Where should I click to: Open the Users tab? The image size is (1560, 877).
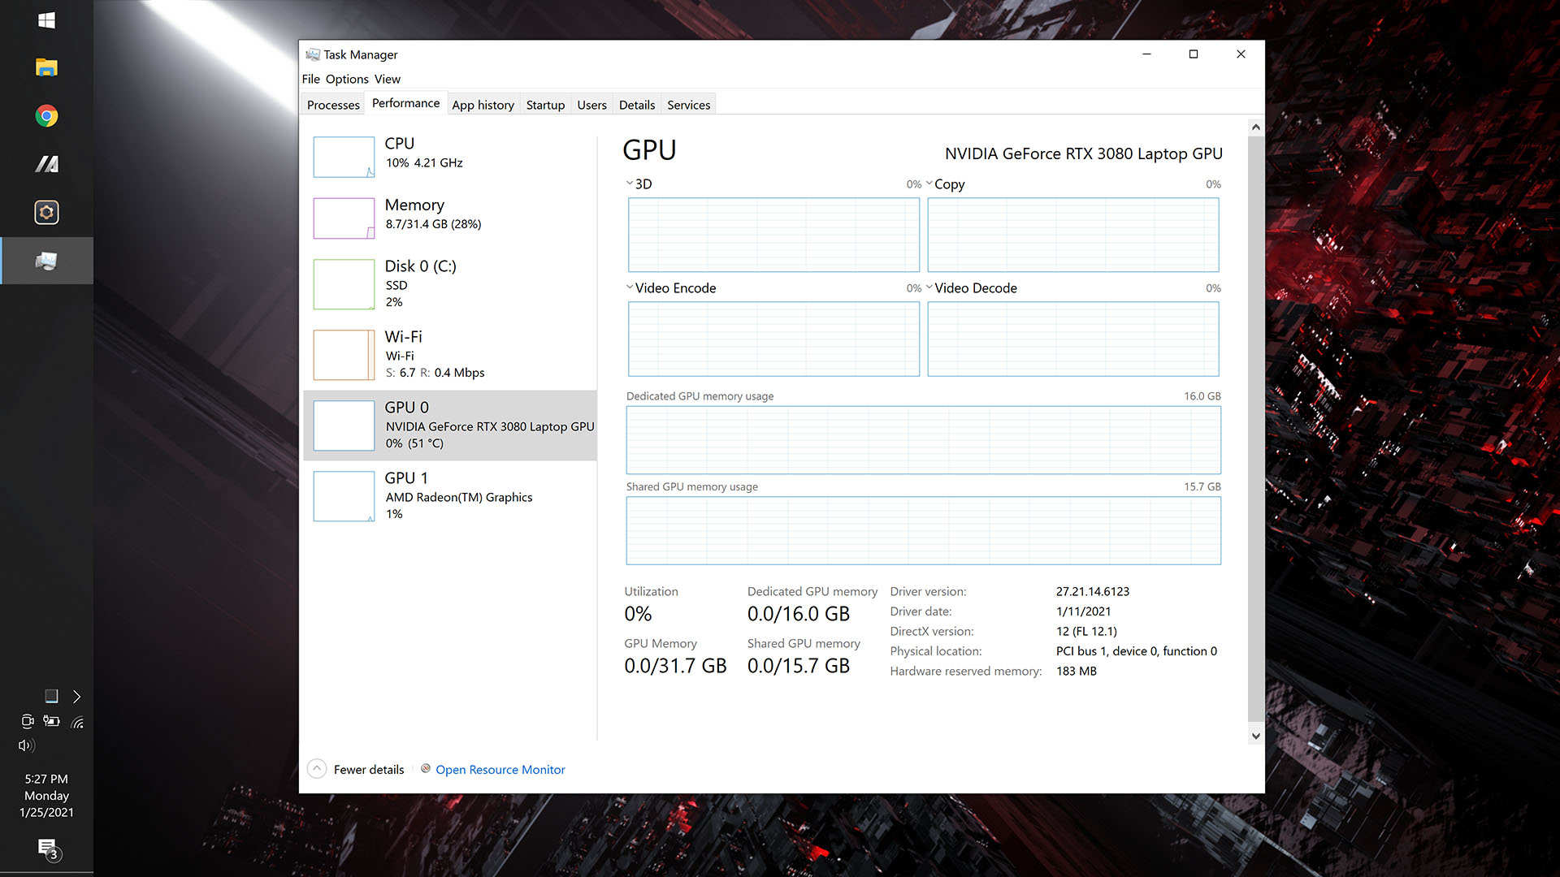click(591, 105)
